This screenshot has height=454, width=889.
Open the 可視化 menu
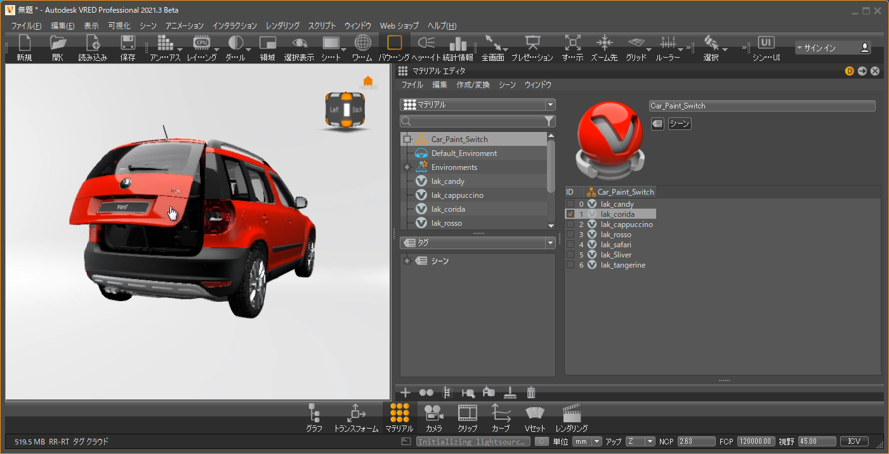(119, 26)
